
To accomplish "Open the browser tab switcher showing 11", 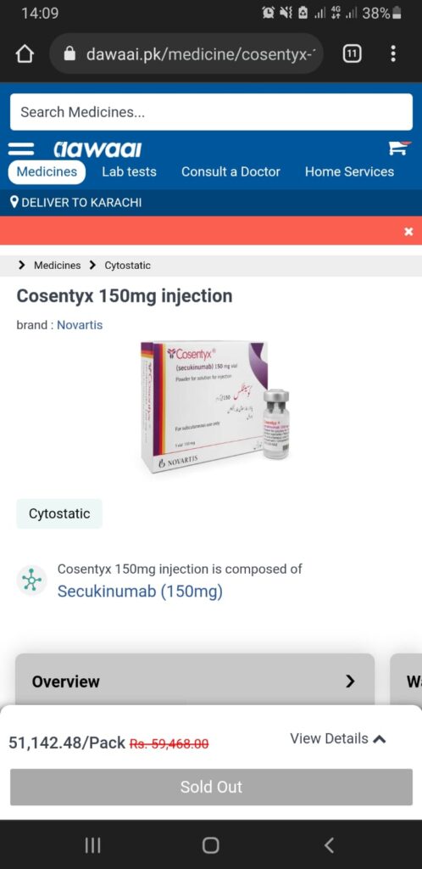I will coord(353,53).
